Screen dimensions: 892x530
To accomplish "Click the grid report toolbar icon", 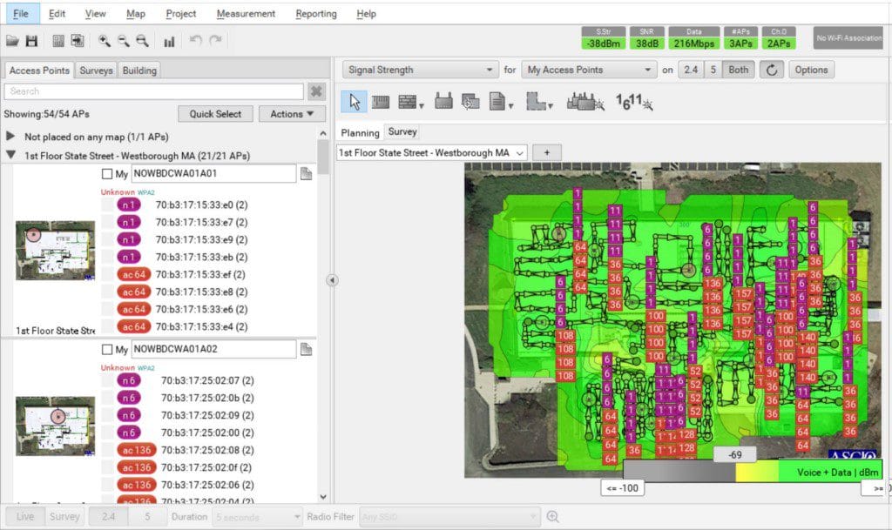I will pos(58,41).
